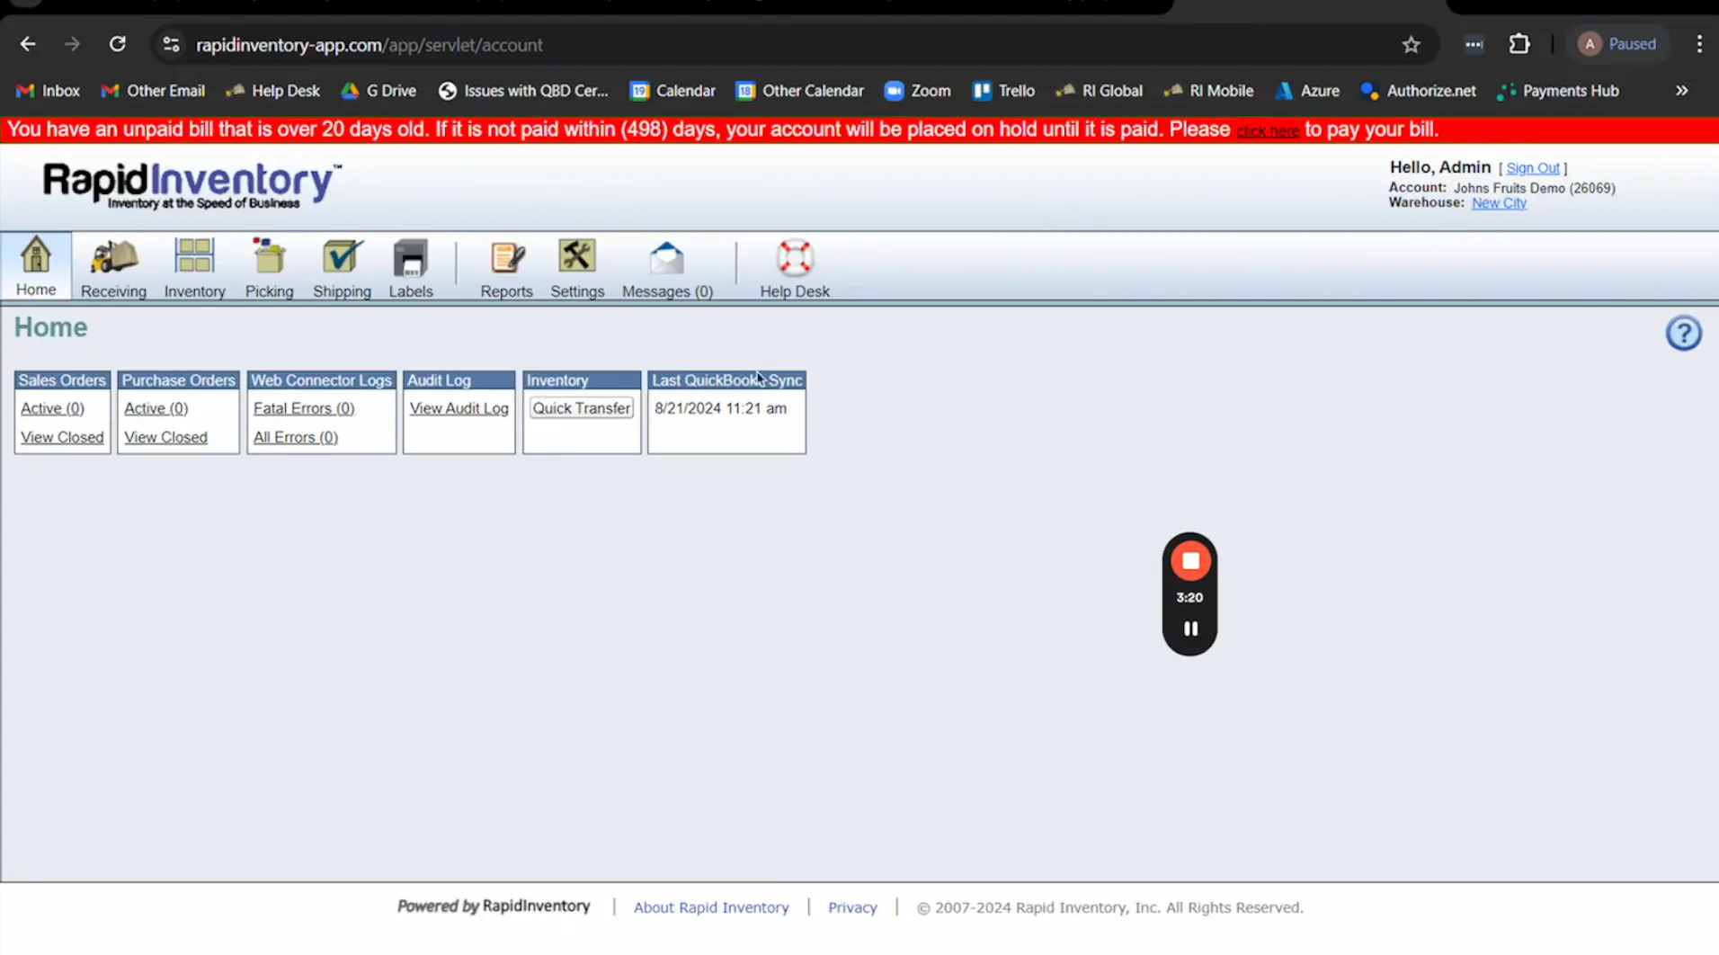This screenshot has height=955, width=1719.
Task: Open the Privacy footer link
Action: [x=851, y=907]
